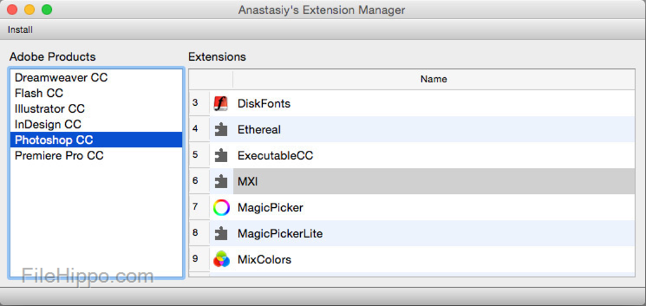Click the ExecutableCC puzzle-piece icon
The height and width of the screenshot is (306, 646).
coord(221,155)
